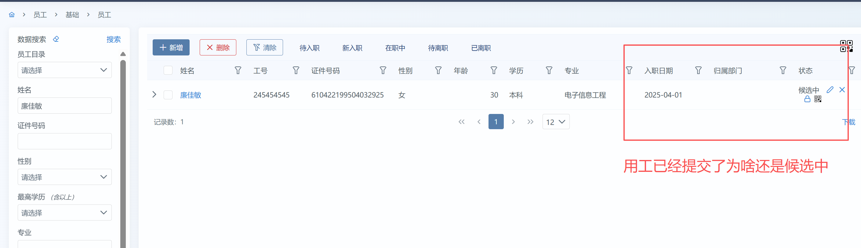
Task: Open the QR code icon at top right
Action: coord(846,46)
